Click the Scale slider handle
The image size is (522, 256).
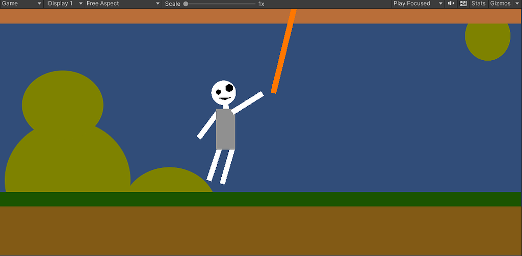coord(186,4)
